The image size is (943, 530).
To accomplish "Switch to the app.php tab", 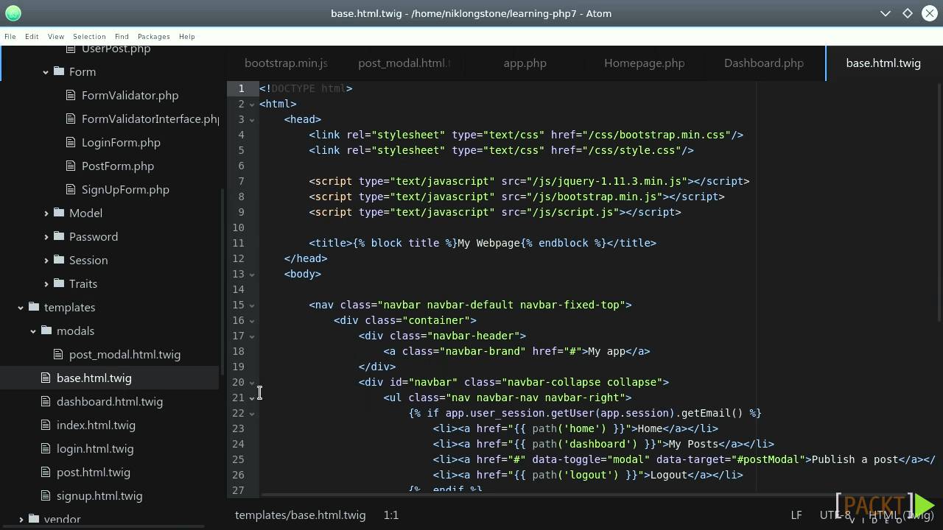I will [x=525, y=63].
